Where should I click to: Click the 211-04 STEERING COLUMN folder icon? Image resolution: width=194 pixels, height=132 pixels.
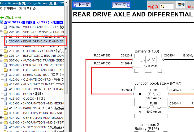point(6,51)
